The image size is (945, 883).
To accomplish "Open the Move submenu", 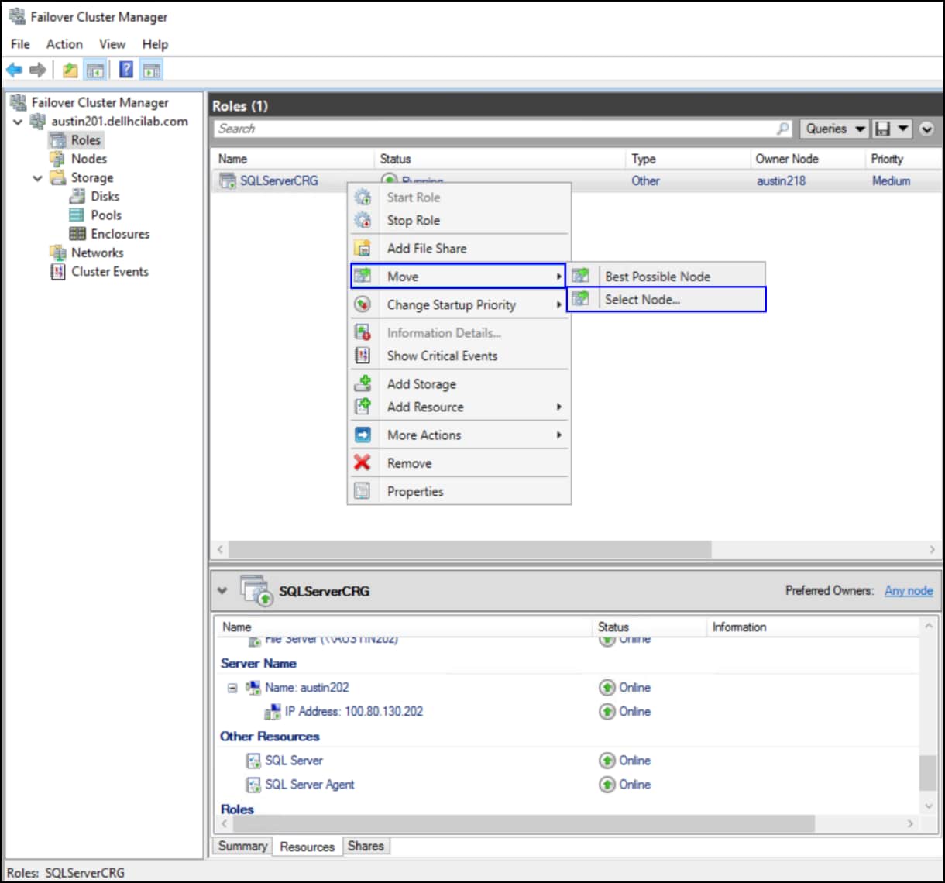I will 459,277.
